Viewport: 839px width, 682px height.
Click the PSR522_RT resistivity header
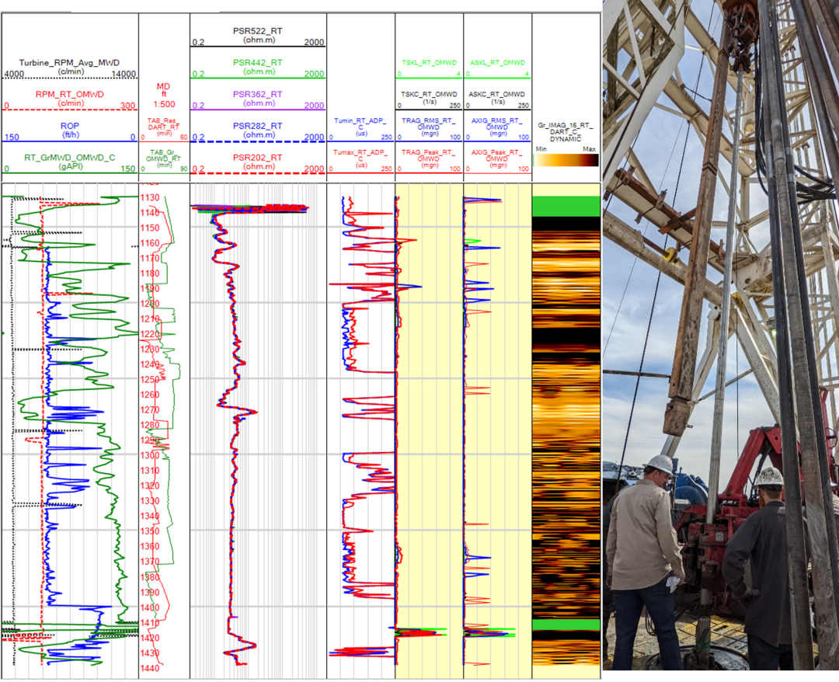tap(257, 30)
